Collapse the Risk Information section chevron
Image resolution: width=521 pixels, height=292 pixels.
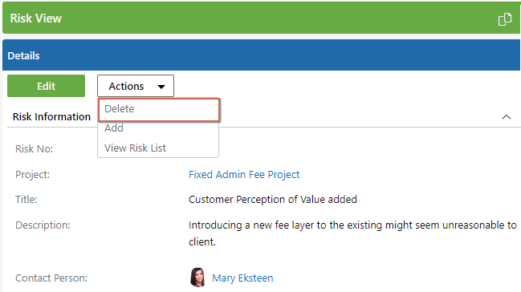coord(506,117)
